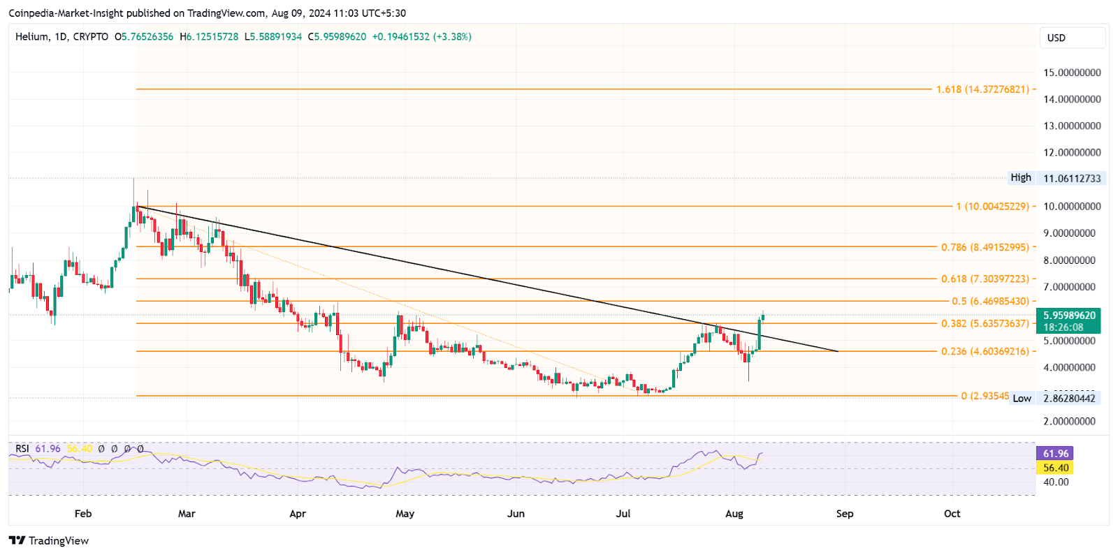
Task: Click the 12.00000000 price axis label
Action: [x=1072, y=152]
